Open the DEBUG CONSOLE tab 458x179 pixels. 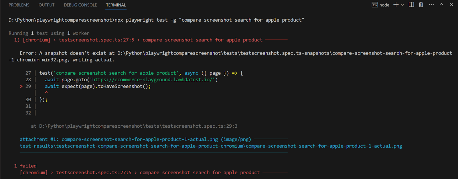click(x=80, y=5)
